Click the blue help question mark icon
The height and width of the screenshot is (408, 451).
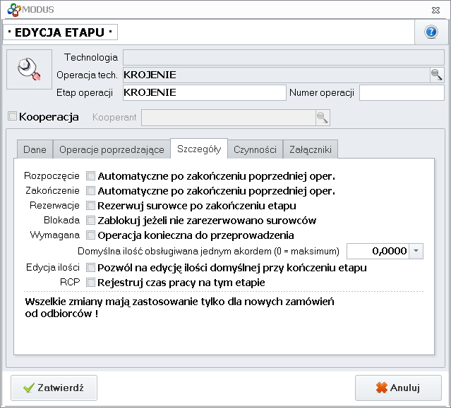point(431,32)
